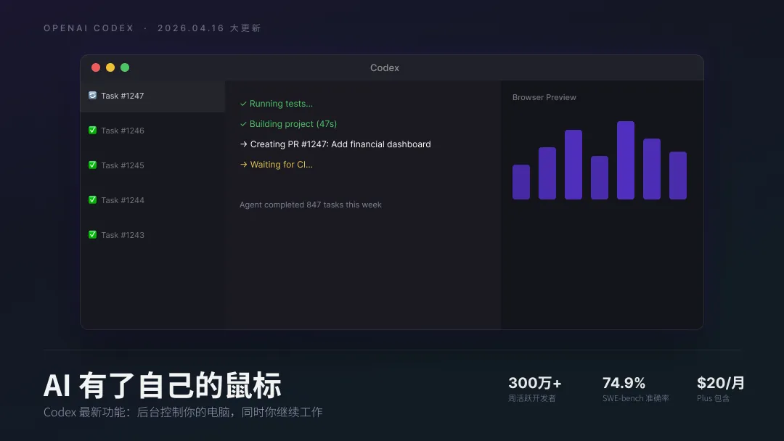Image resolution: width=784 pixels, height=441 pixels.
Task: Open the Task #1244 entry
Action: [x=152, y=200]
